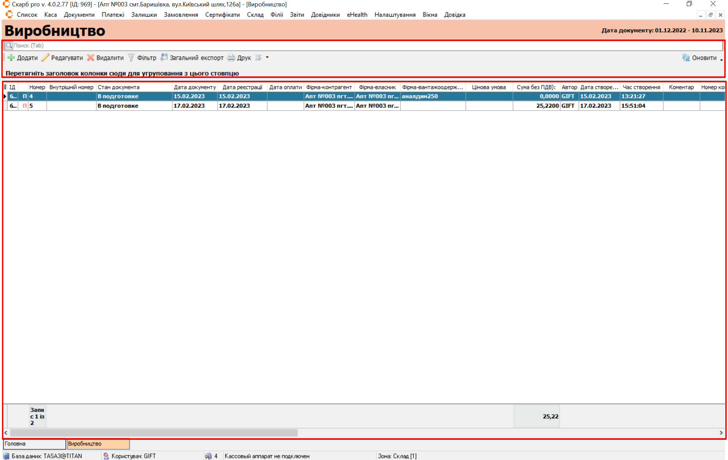Click the horizontal scrollbar right arrow

721,433
